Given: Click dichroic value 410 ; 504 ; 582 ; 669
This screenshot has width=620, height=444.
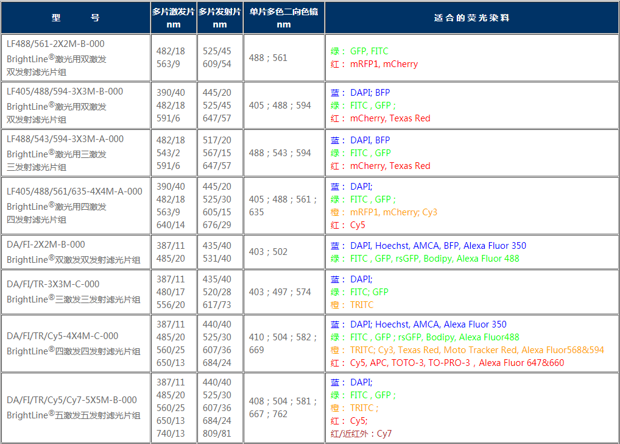Looking at the screenshot, I should [x=283, y=343].
